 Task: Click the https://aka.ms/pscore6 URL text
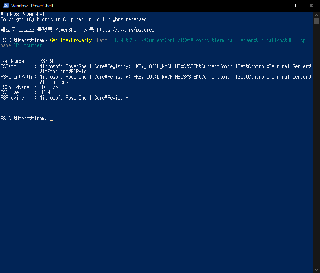(126, 30)
